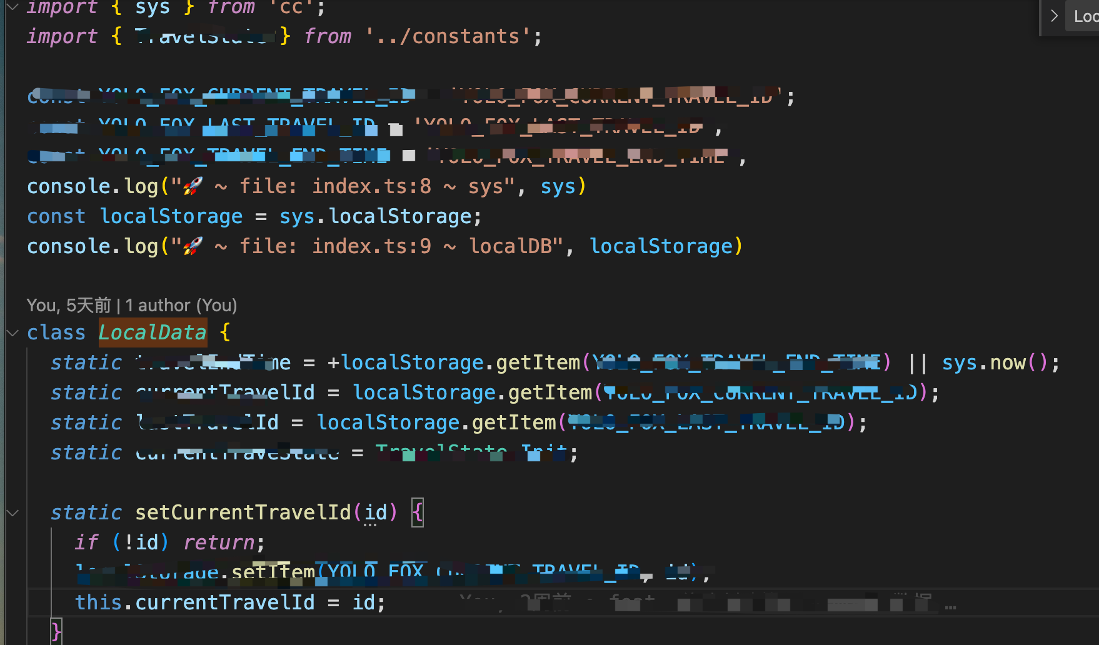Click localStorage.getItem on the currentTravelId line
Screen dimensions: 1099x645
[472, 393]
